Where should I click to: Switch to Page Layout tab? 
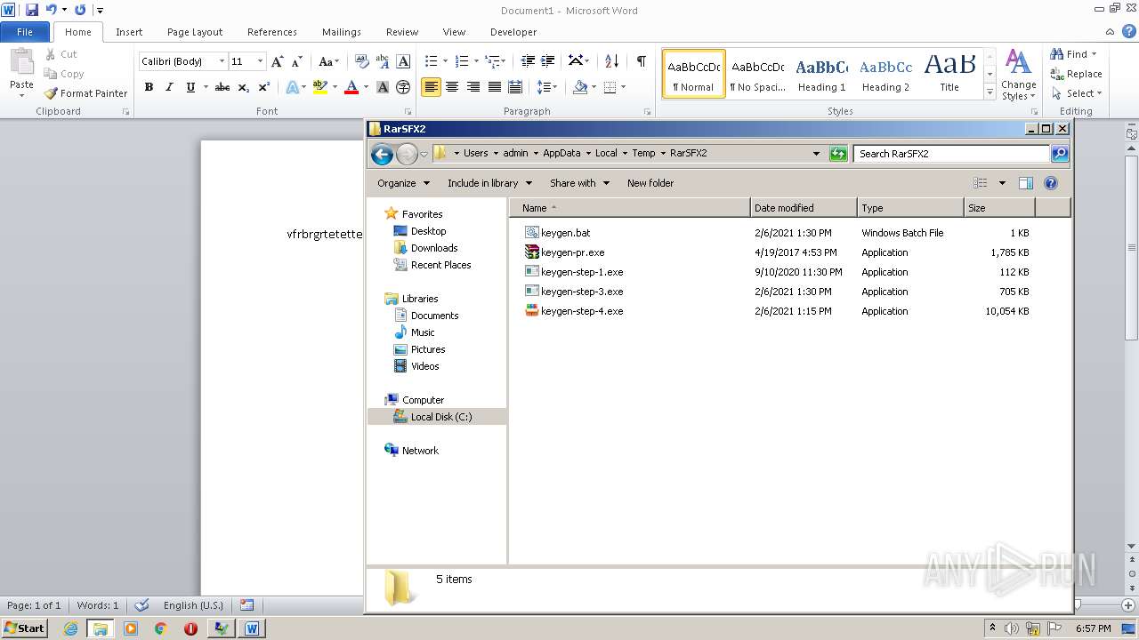195,32
